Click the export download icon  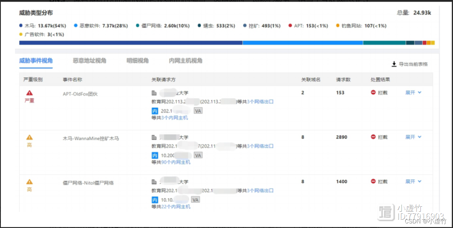pyautogui.click(x=394, y=64)
